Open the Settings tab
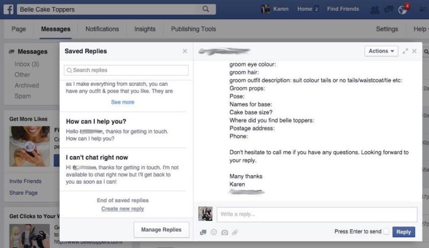 click(387, 29)
